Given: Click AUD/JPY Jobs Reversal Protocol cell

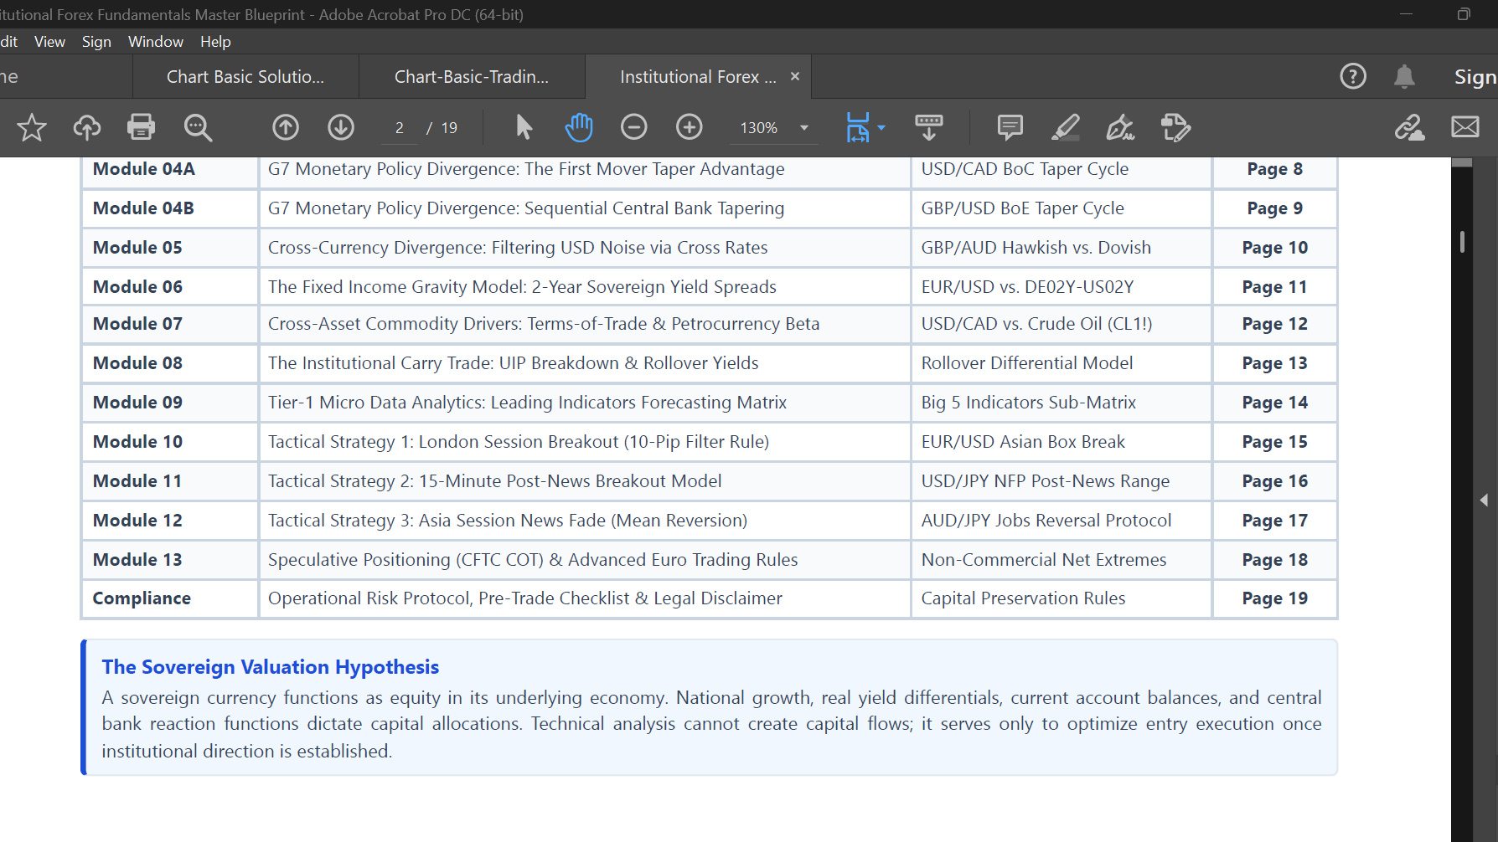Looking at the screenshot, I should point(1062,521).
